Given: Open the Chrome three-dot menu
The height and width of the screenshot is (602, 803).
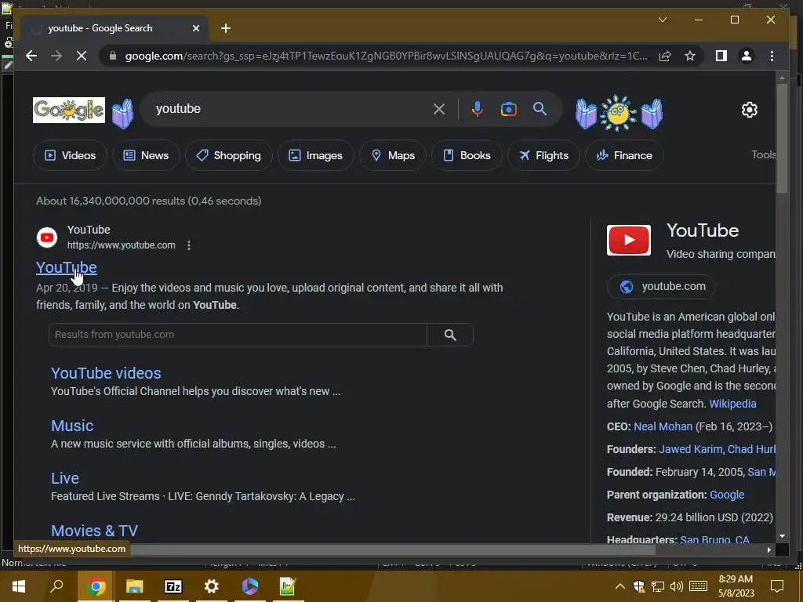Looking at the screenshot, I should point(772,56).
